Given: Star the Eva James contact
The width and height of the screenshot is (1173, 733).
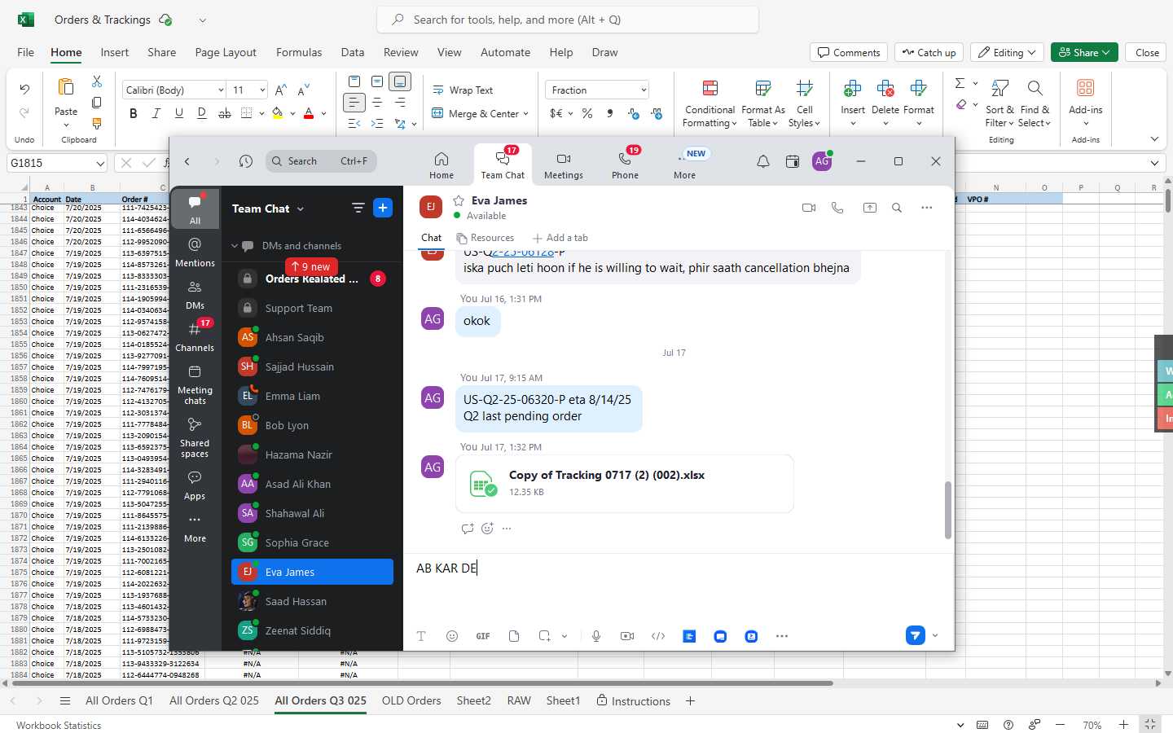Looking at the screenshot, I should [459, 200].
